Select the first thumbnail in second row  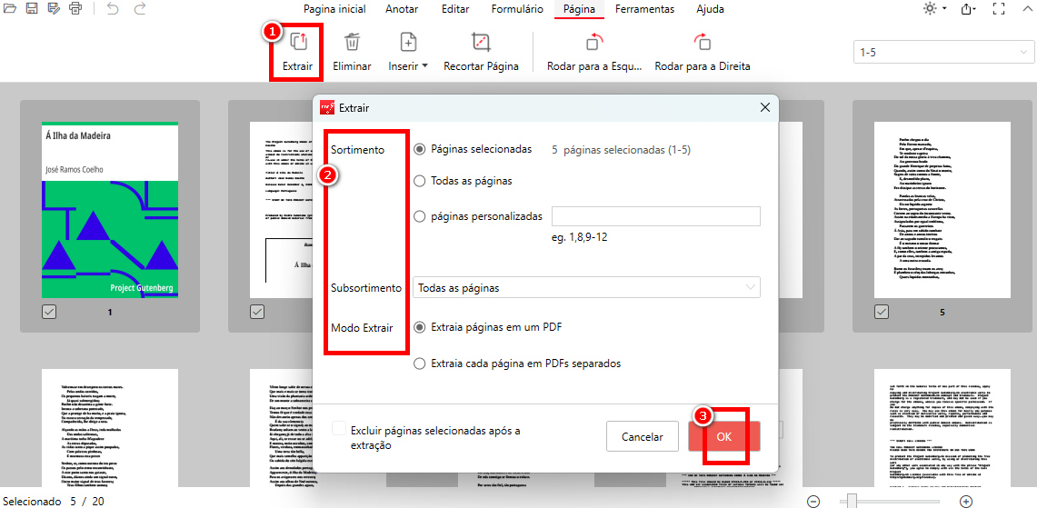(110, 429)
